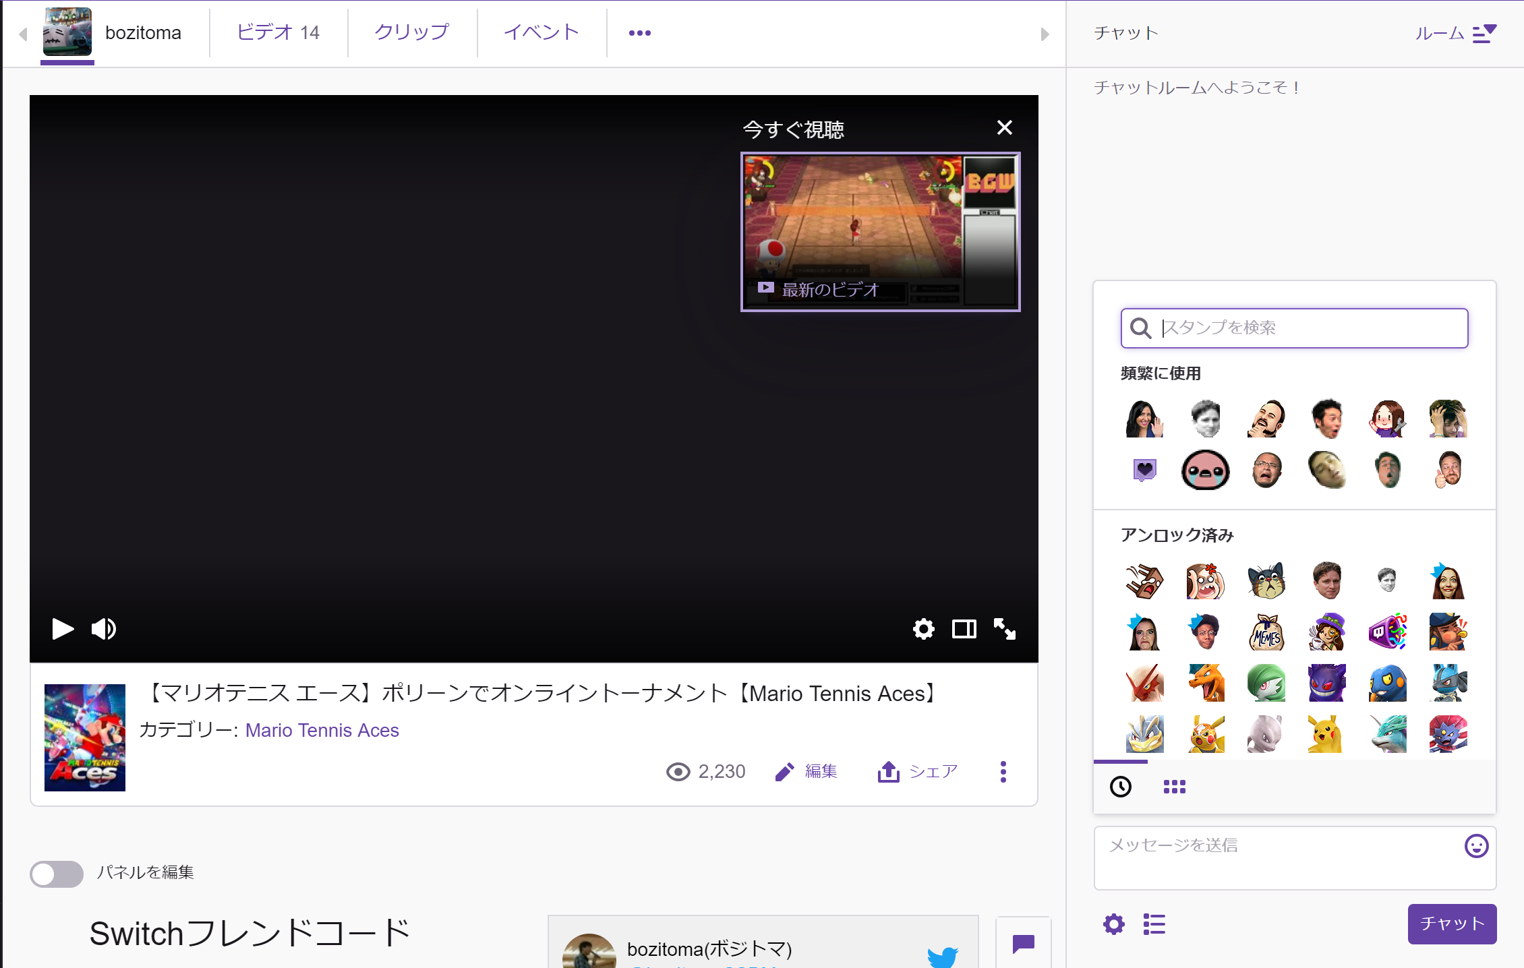Viewport: 1524px width, 968px height.
Task: Open video player settings gear
Action: [923, 628]
